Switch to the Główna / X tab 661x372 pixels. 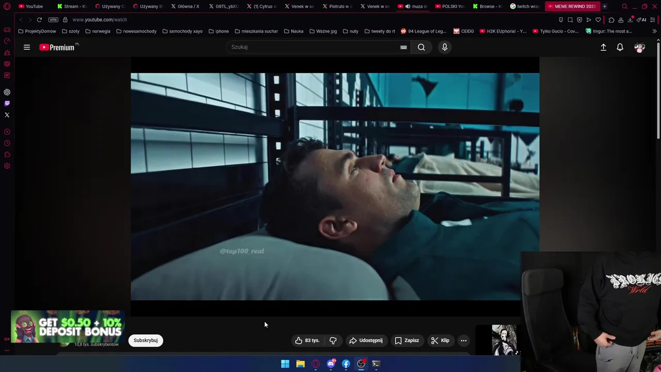pyautogui.click(x=186, y=6)
